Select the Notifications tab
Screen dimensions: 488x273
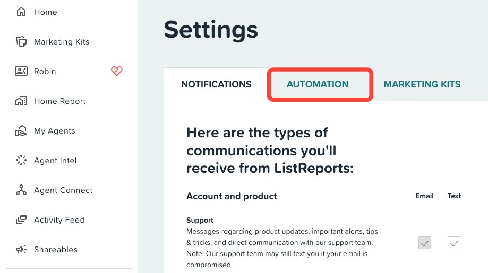tap(216, 84)
